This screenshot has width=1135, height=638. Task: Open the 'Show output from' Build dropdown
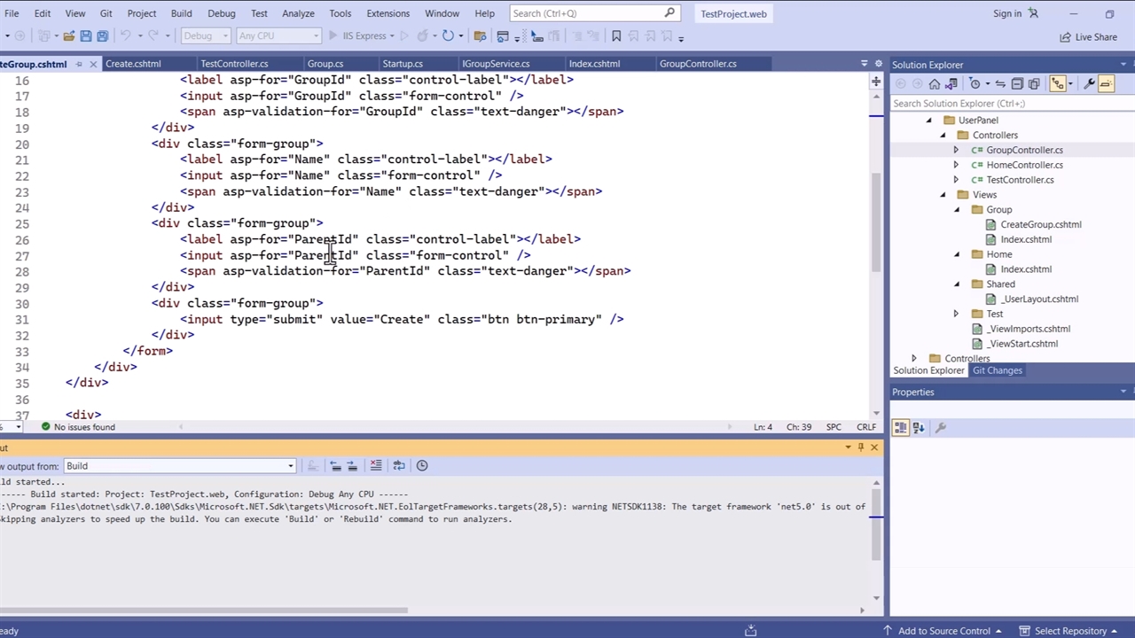pos(179,466)
